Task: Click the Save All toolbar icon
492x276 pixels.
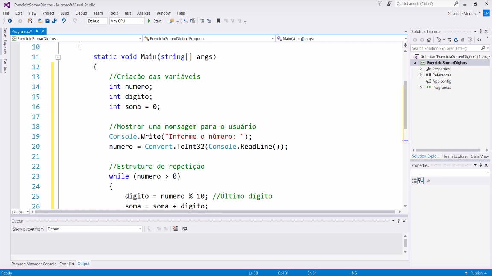Action: (x=54, y=21)
